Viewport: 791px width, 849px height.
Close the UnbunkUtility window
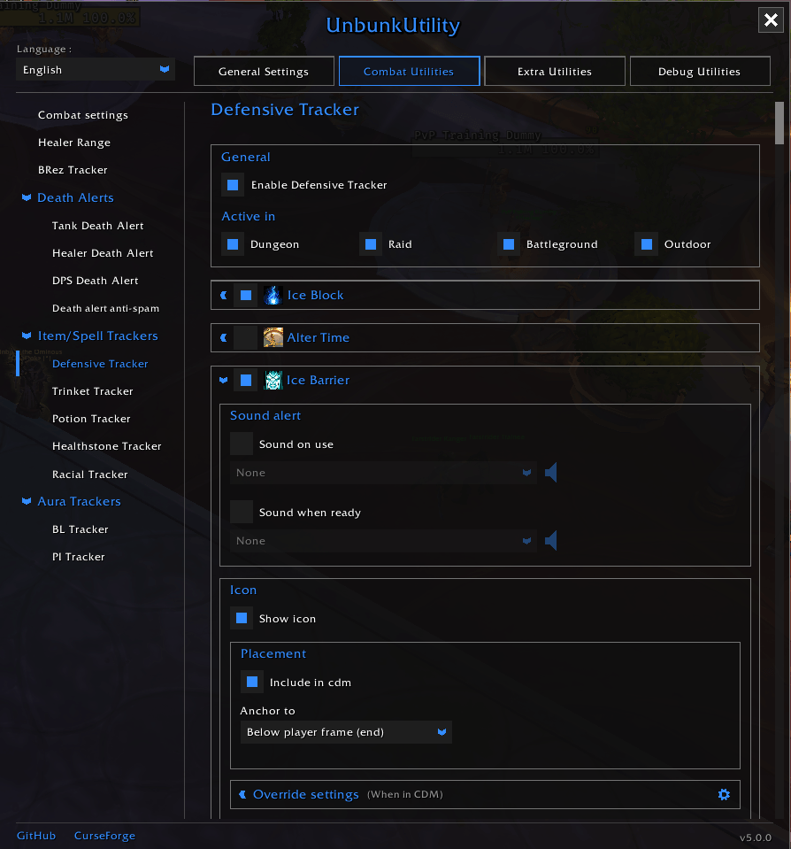[771, 20]
